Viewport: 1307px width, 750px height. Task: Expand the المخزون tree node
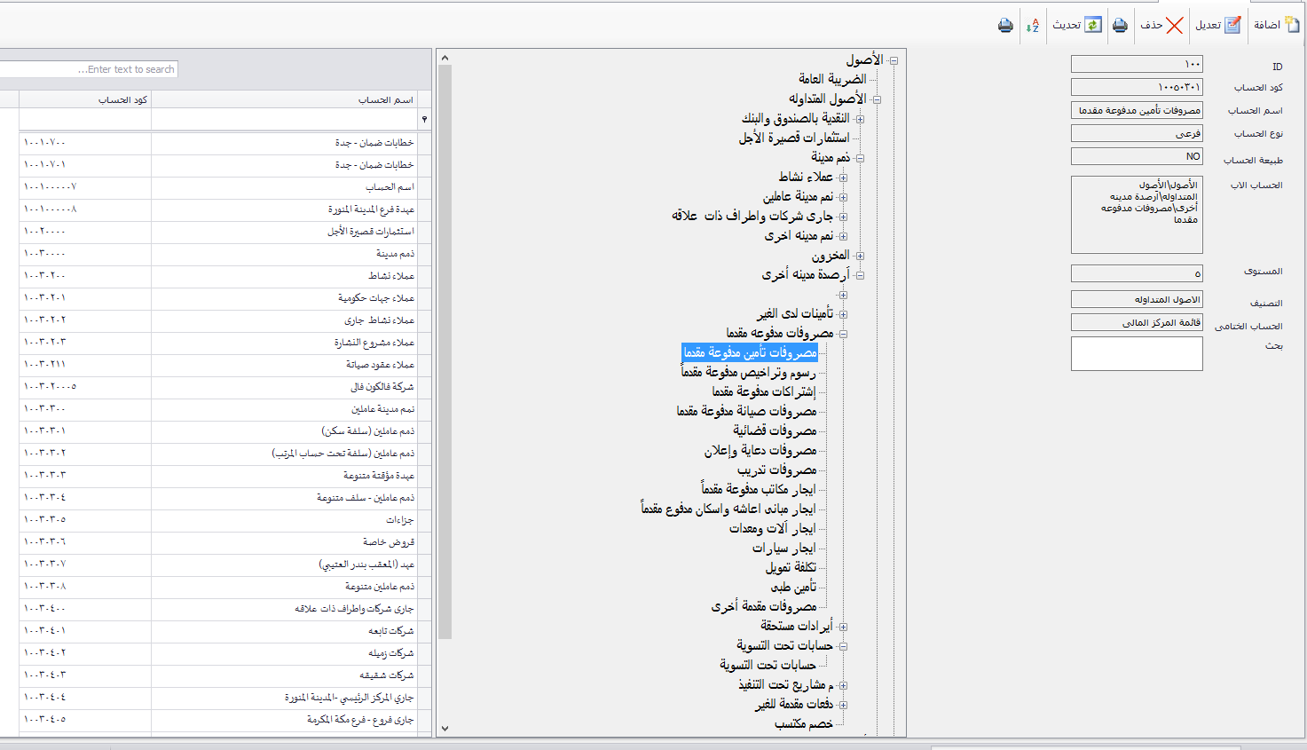pos(860,256)
